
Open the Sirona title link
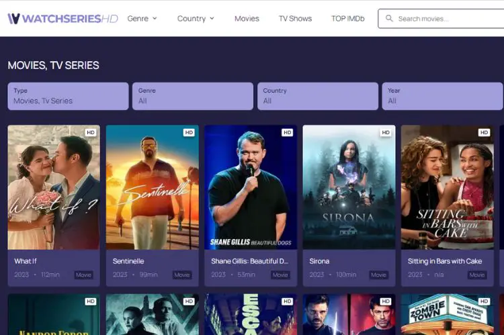(319, 261)
